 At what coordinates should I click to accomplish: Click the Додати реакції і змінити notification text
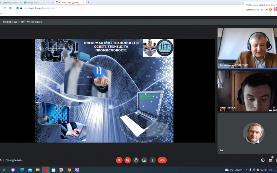click(x=257, y=10)
